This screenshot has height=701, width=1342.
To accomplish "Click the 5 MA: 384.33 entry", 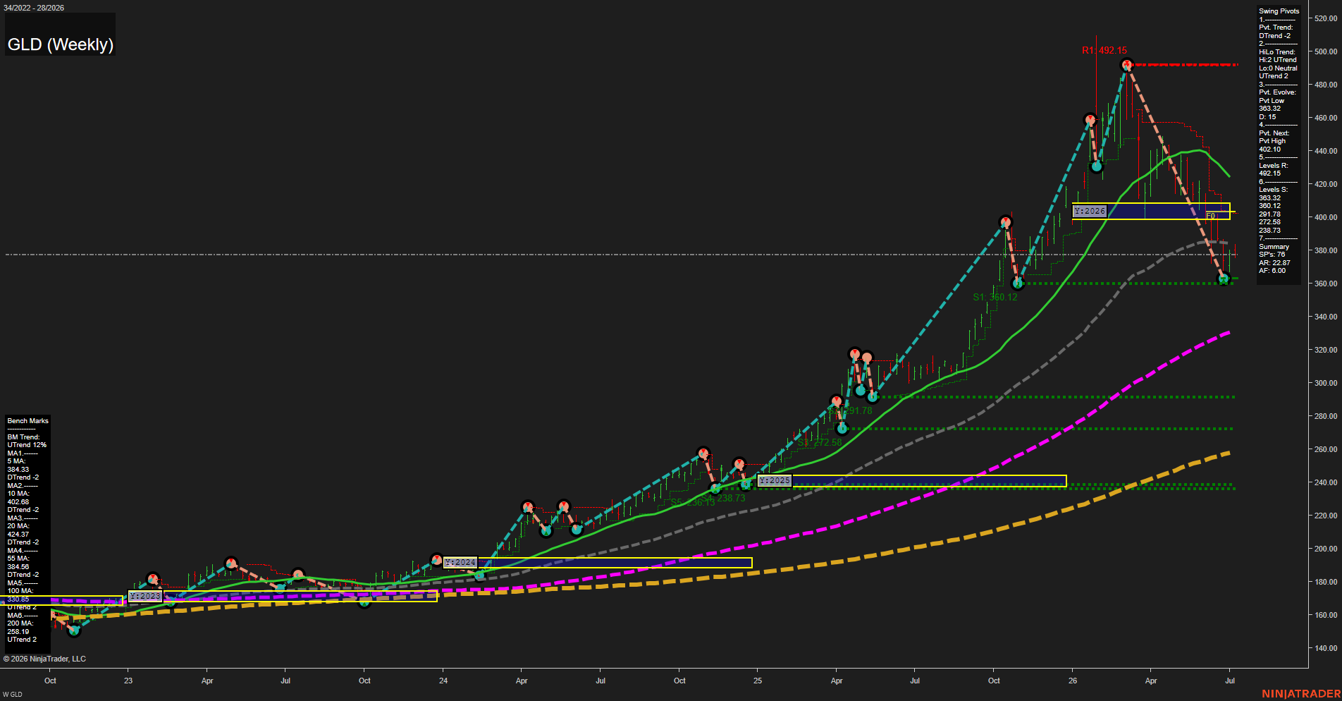I will click(x=18, y=465).
